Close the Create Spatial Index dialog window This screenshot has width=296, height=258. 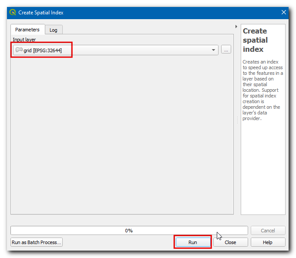pos(284,13)
